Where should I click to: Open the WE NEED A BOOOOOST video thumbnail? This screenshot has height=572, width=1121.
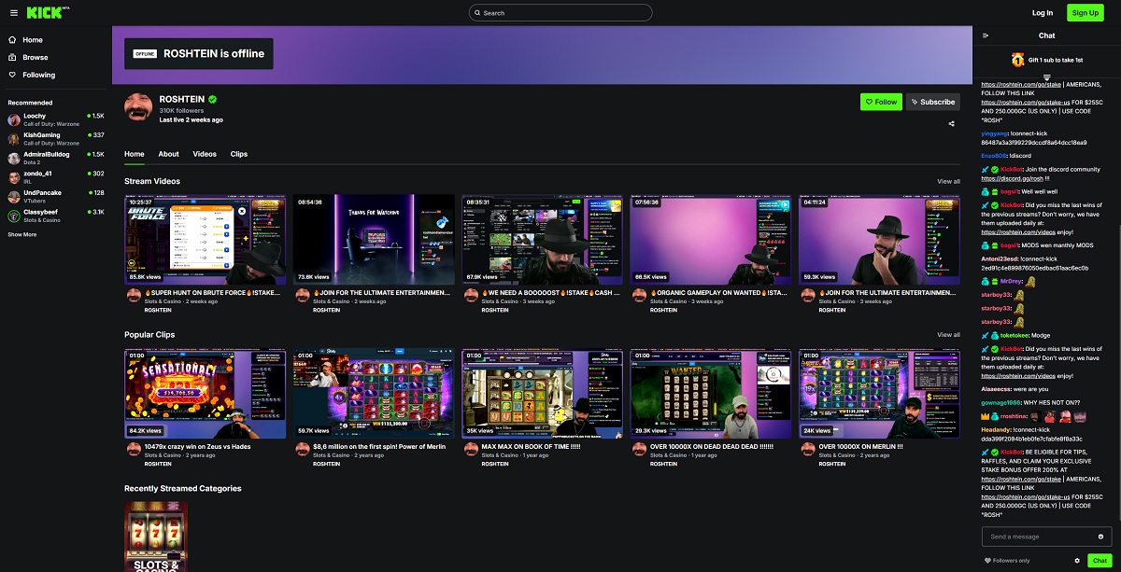[542, 240]
